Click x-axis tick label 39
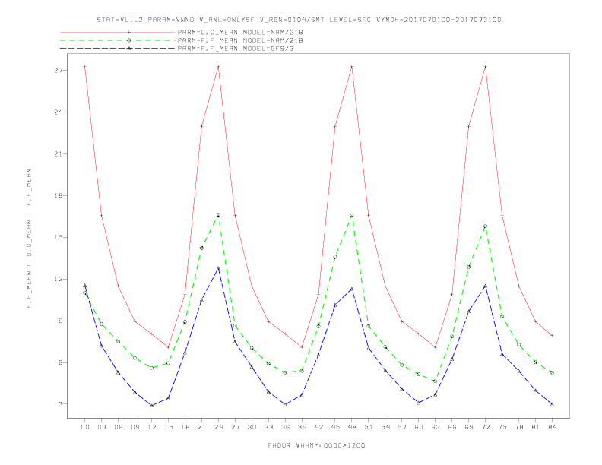This screenshot has width=602, height=465. pos(302,427)
